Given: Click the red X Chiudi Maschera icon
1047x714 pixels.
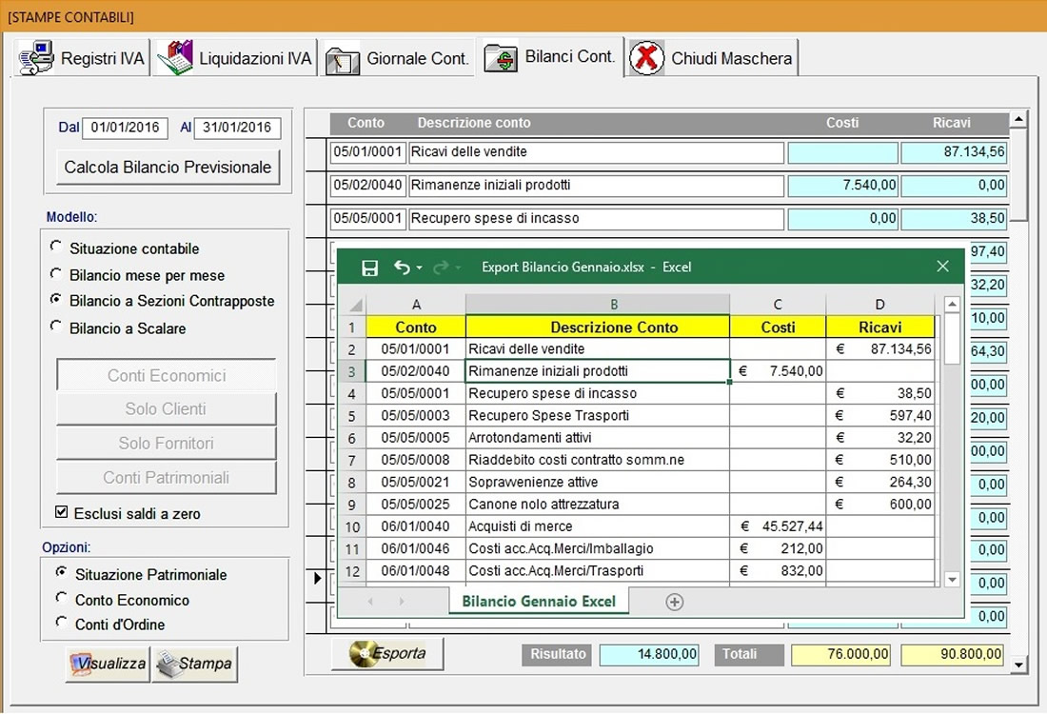Looking at the screenshot, I should (x=646, y=58).
